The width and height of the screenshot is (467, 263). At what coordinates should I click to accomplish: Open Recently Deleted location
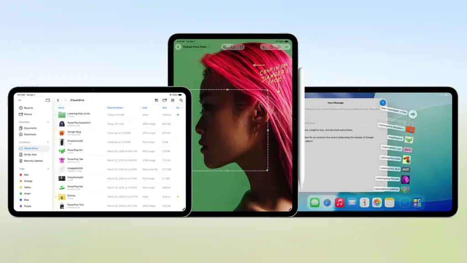[33, 161]
